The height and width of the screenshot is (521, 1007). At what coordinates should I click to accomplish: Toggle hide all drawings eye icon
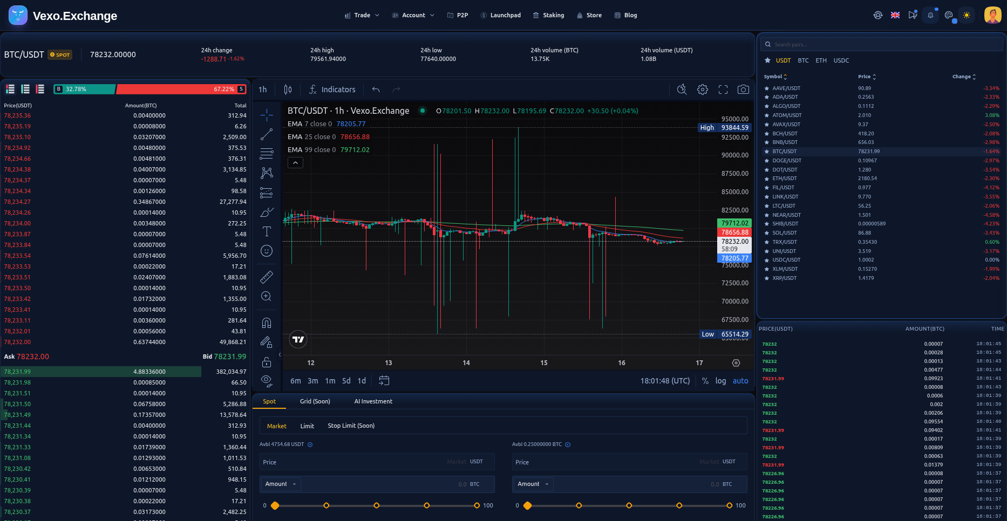[x=267, y=380]
